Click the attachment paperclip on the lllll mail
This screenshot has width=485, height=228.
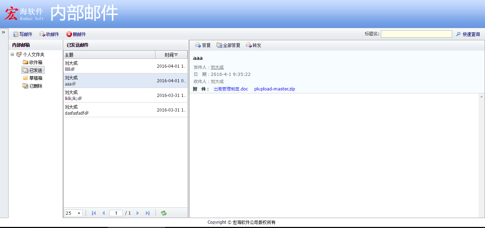(72, 69)
